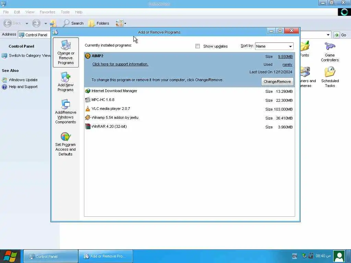Screen dimensions: 351x263
Task: Select the WinRAR 4.20 (32-bit) text
Action: (109, 127)
